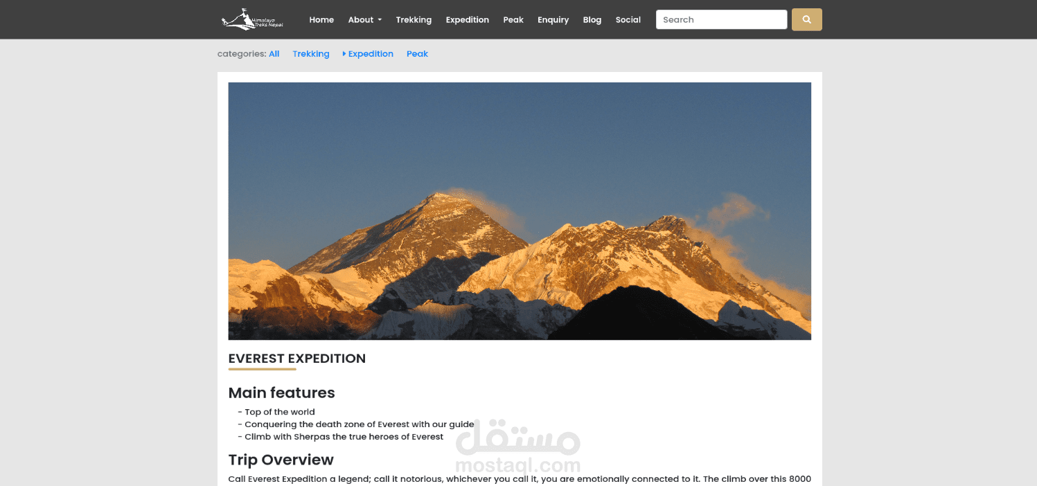Click the 'Conquering the death zone' feature line
The height and width of the screenshot is (486, 1037).
[356, 424]
